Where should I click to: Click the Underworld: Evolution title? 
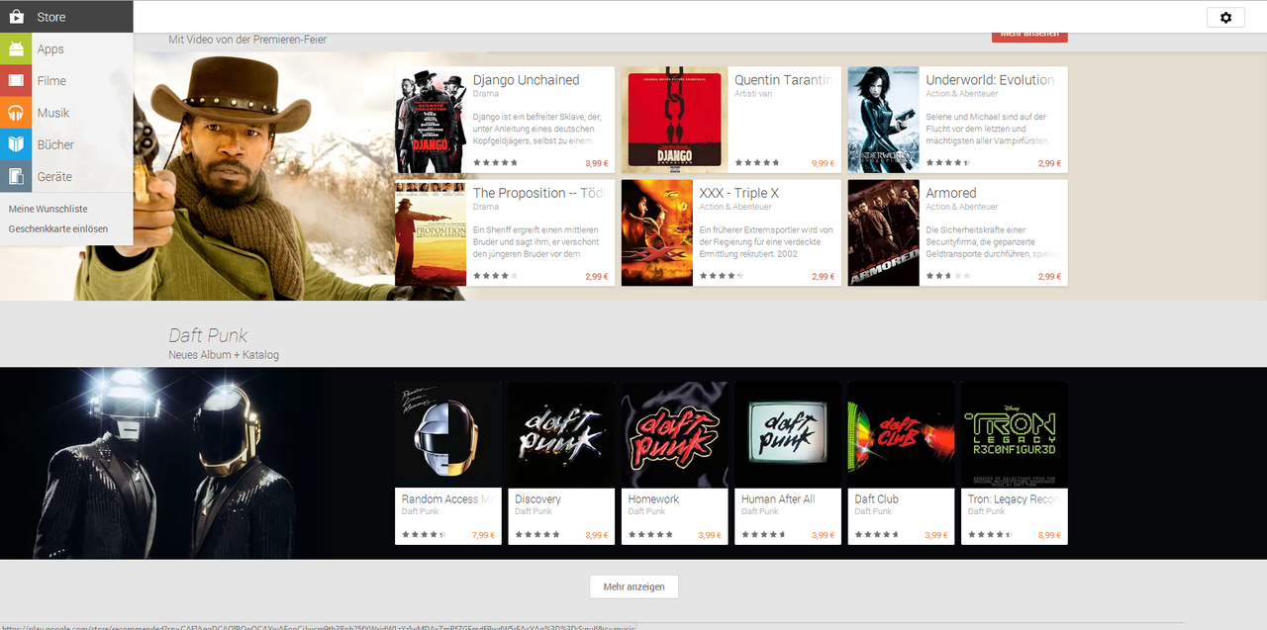(x=990, y=80)
